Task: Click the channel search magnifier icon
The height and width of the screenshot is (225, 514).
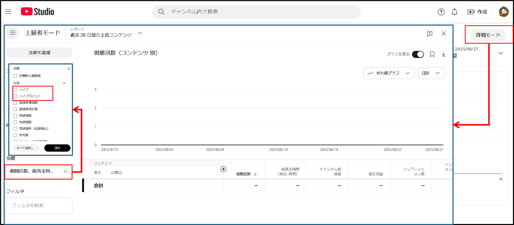Action: [161, 11]
